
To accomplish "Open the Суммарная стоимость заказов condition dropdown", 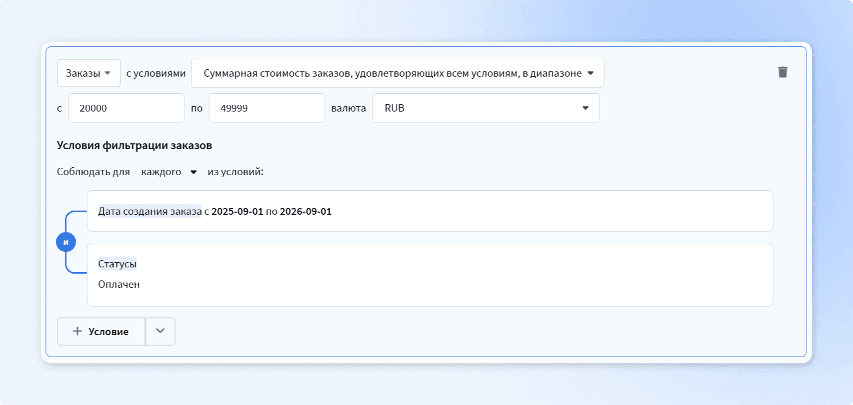I will [x=398, y=73].
